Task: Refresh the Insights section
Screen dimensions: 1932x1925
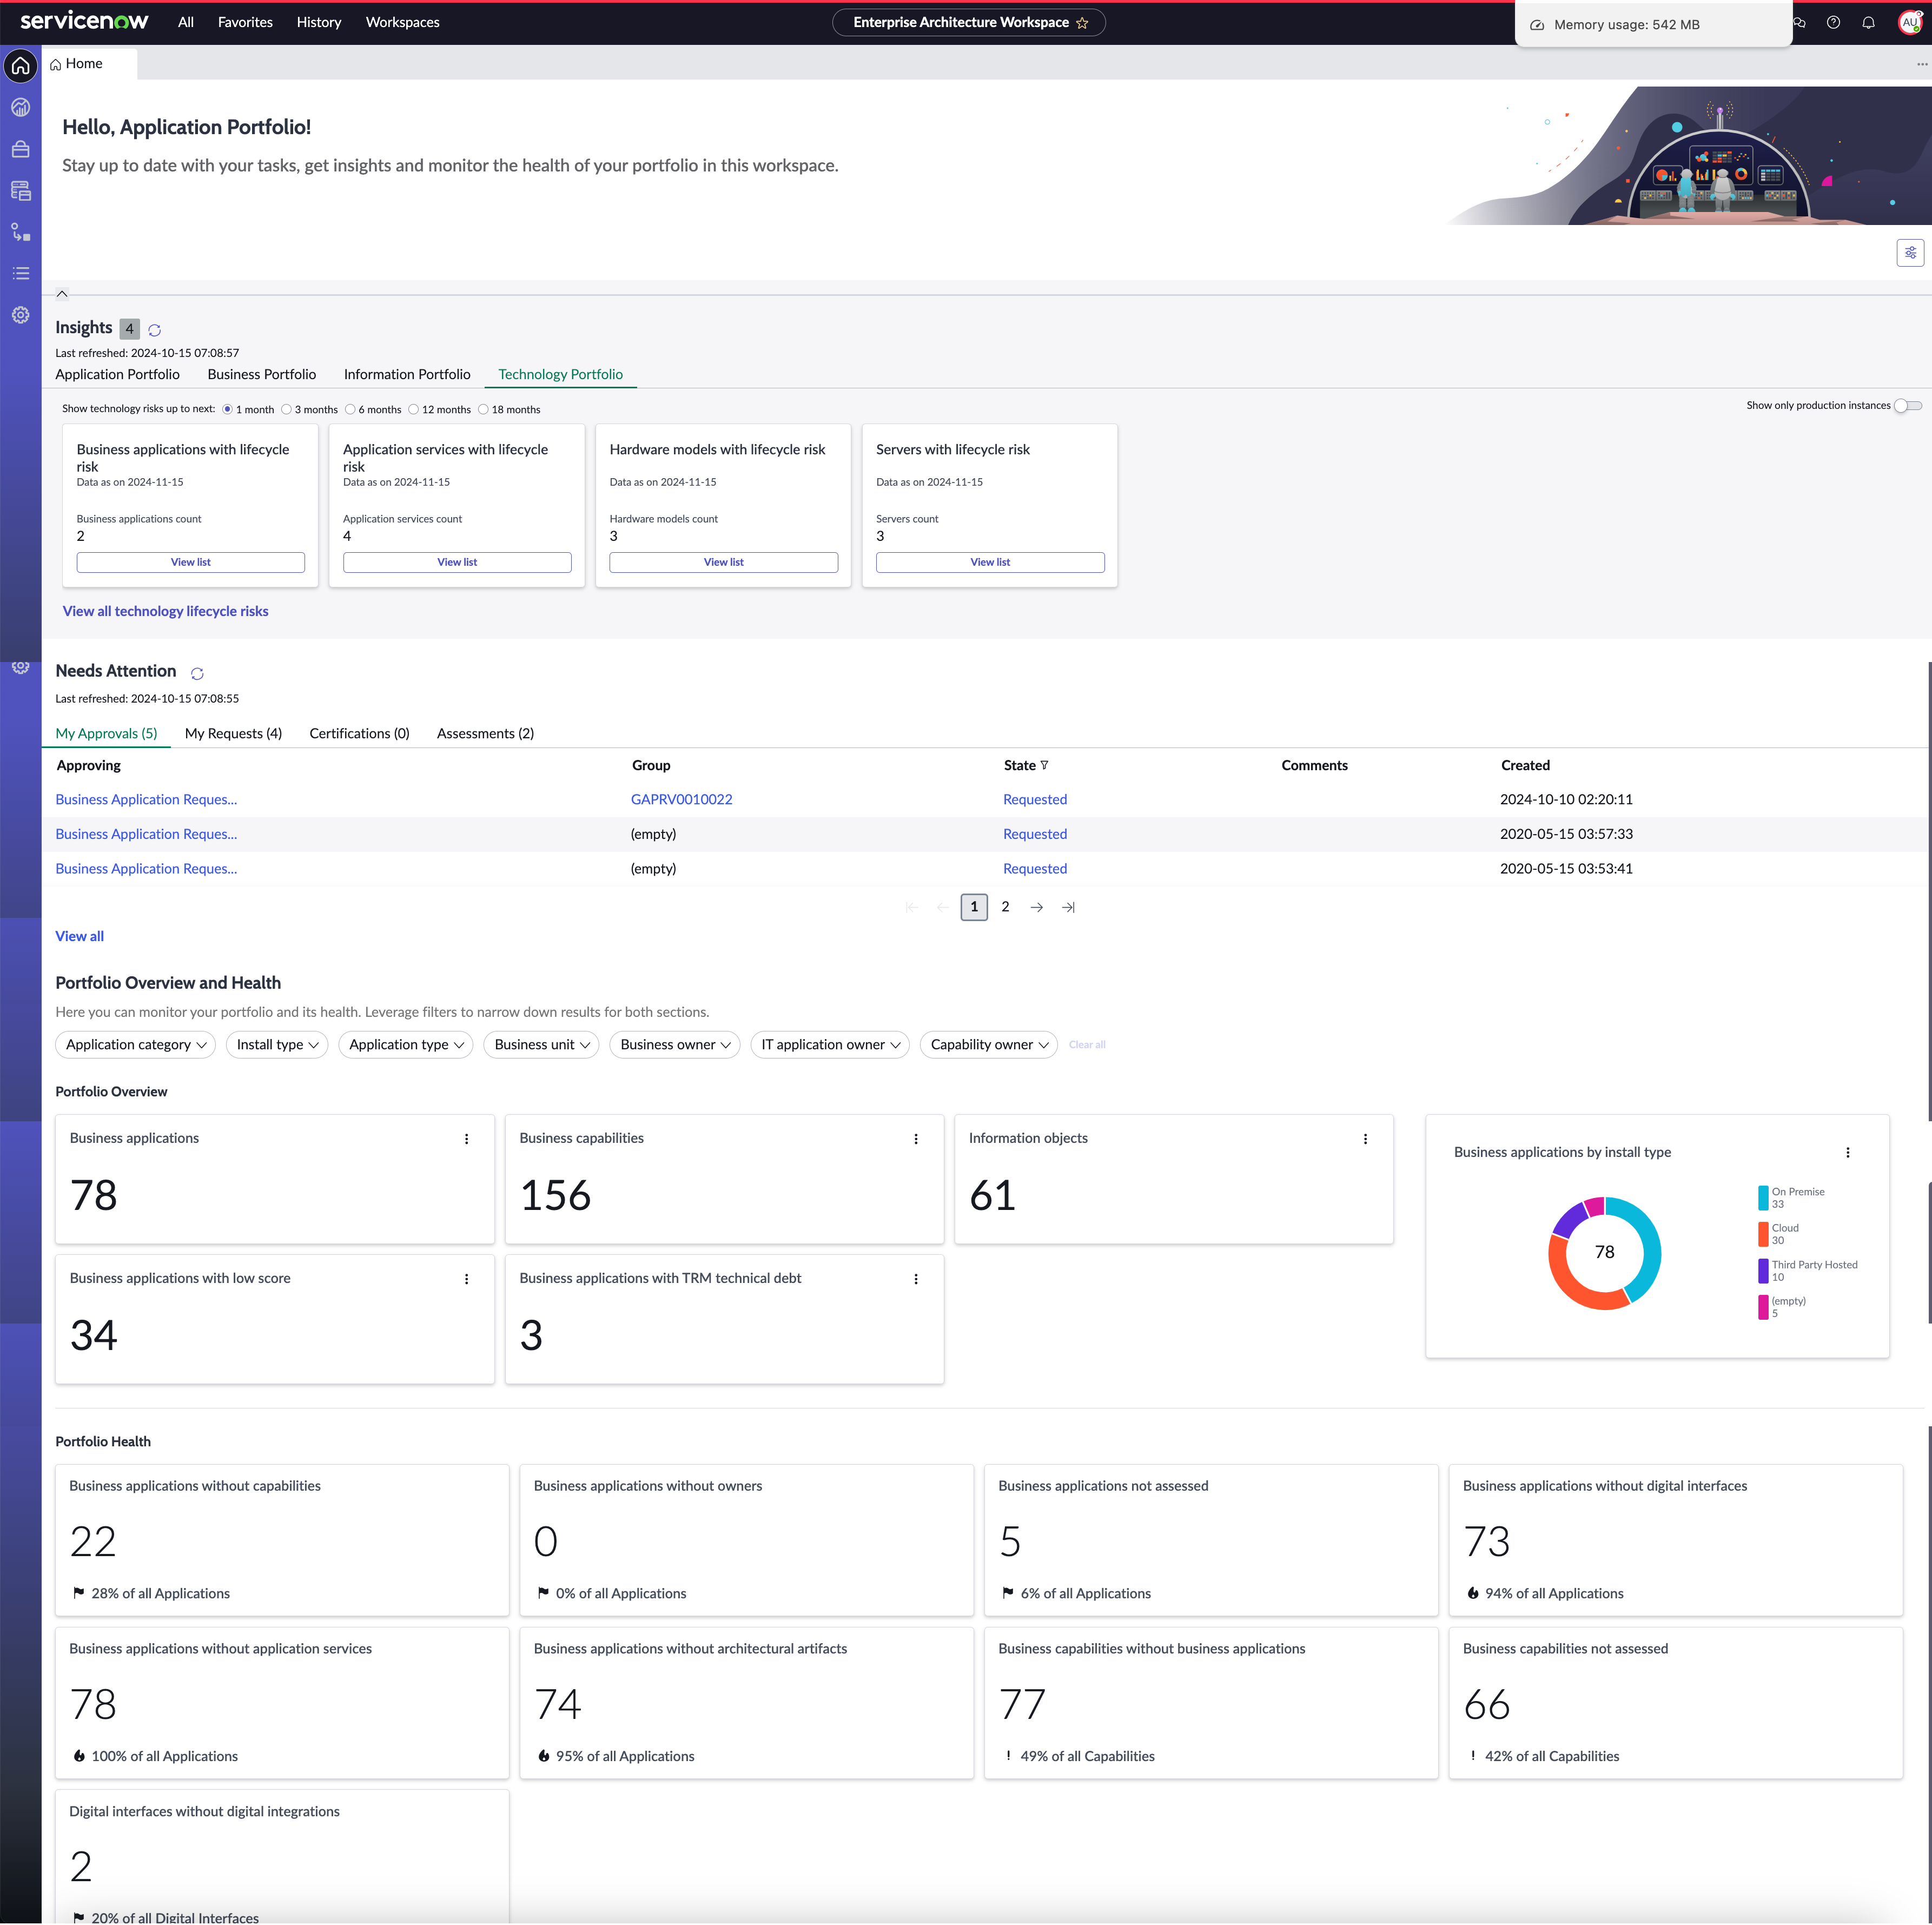Action: 155,330
